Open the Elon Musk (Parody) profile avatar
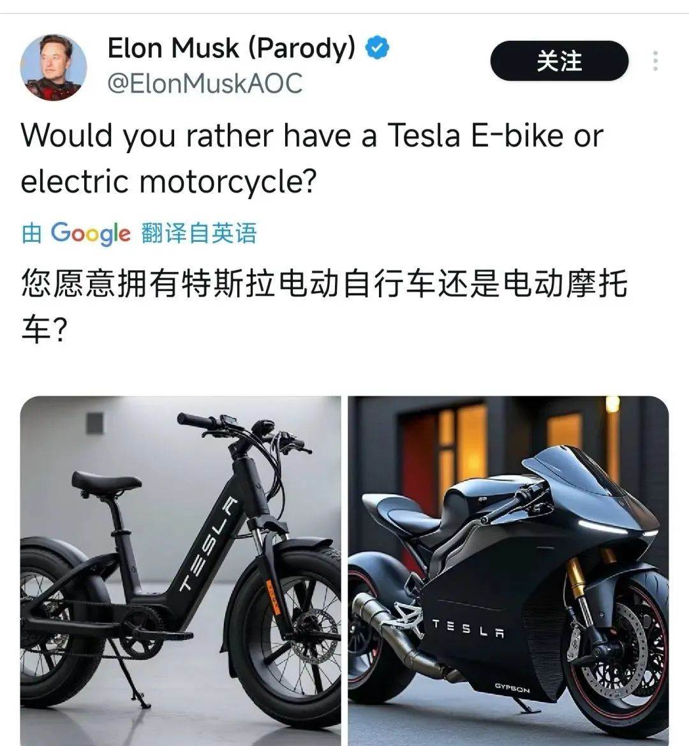This screenshot has width=689, height=746. tap(53, 68)
